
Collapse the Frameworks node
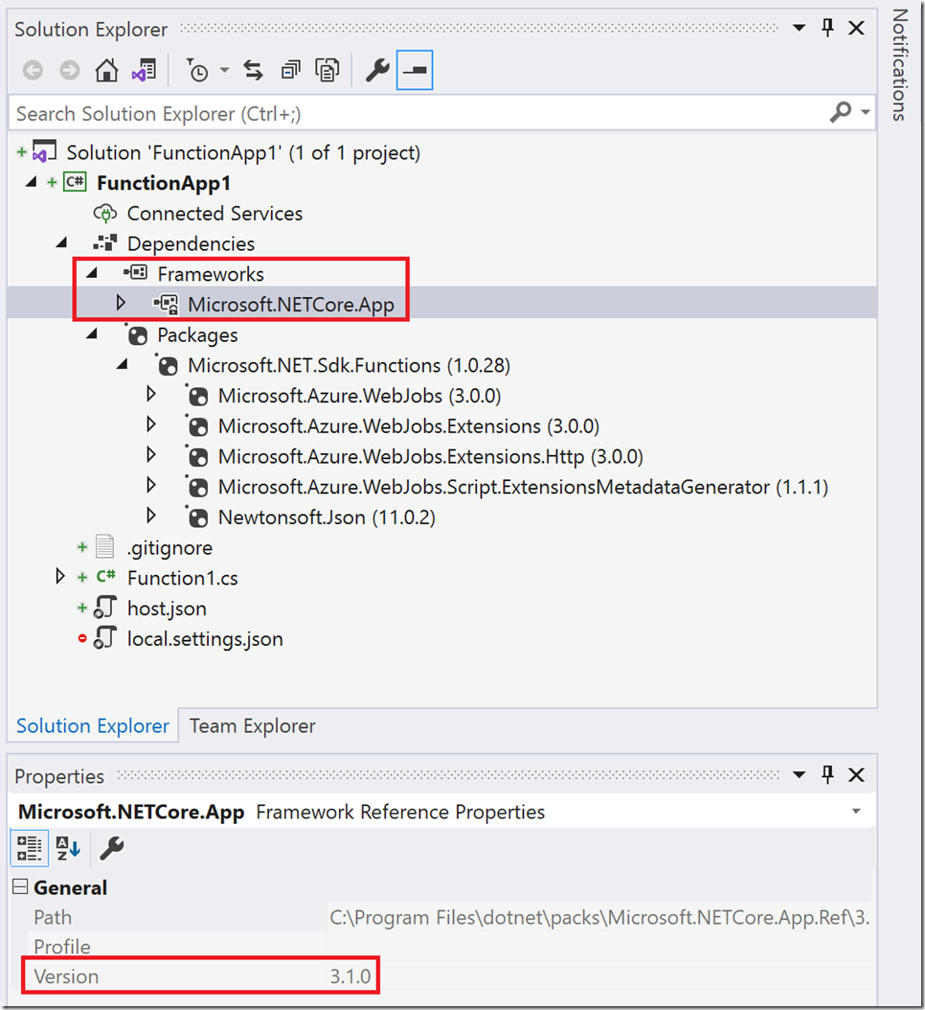[x=91, y=273]
